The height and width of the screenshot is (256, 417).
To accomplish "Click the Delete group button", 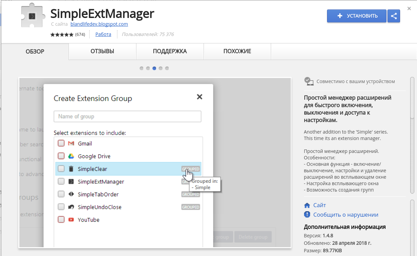I will pos(253,237).
